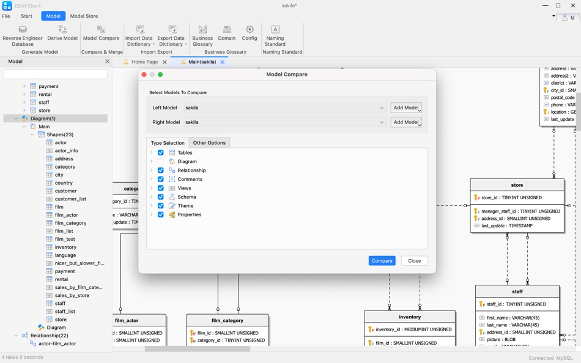Collapse the Shapes(23) node
581x363 pixels.
(32, 134)
